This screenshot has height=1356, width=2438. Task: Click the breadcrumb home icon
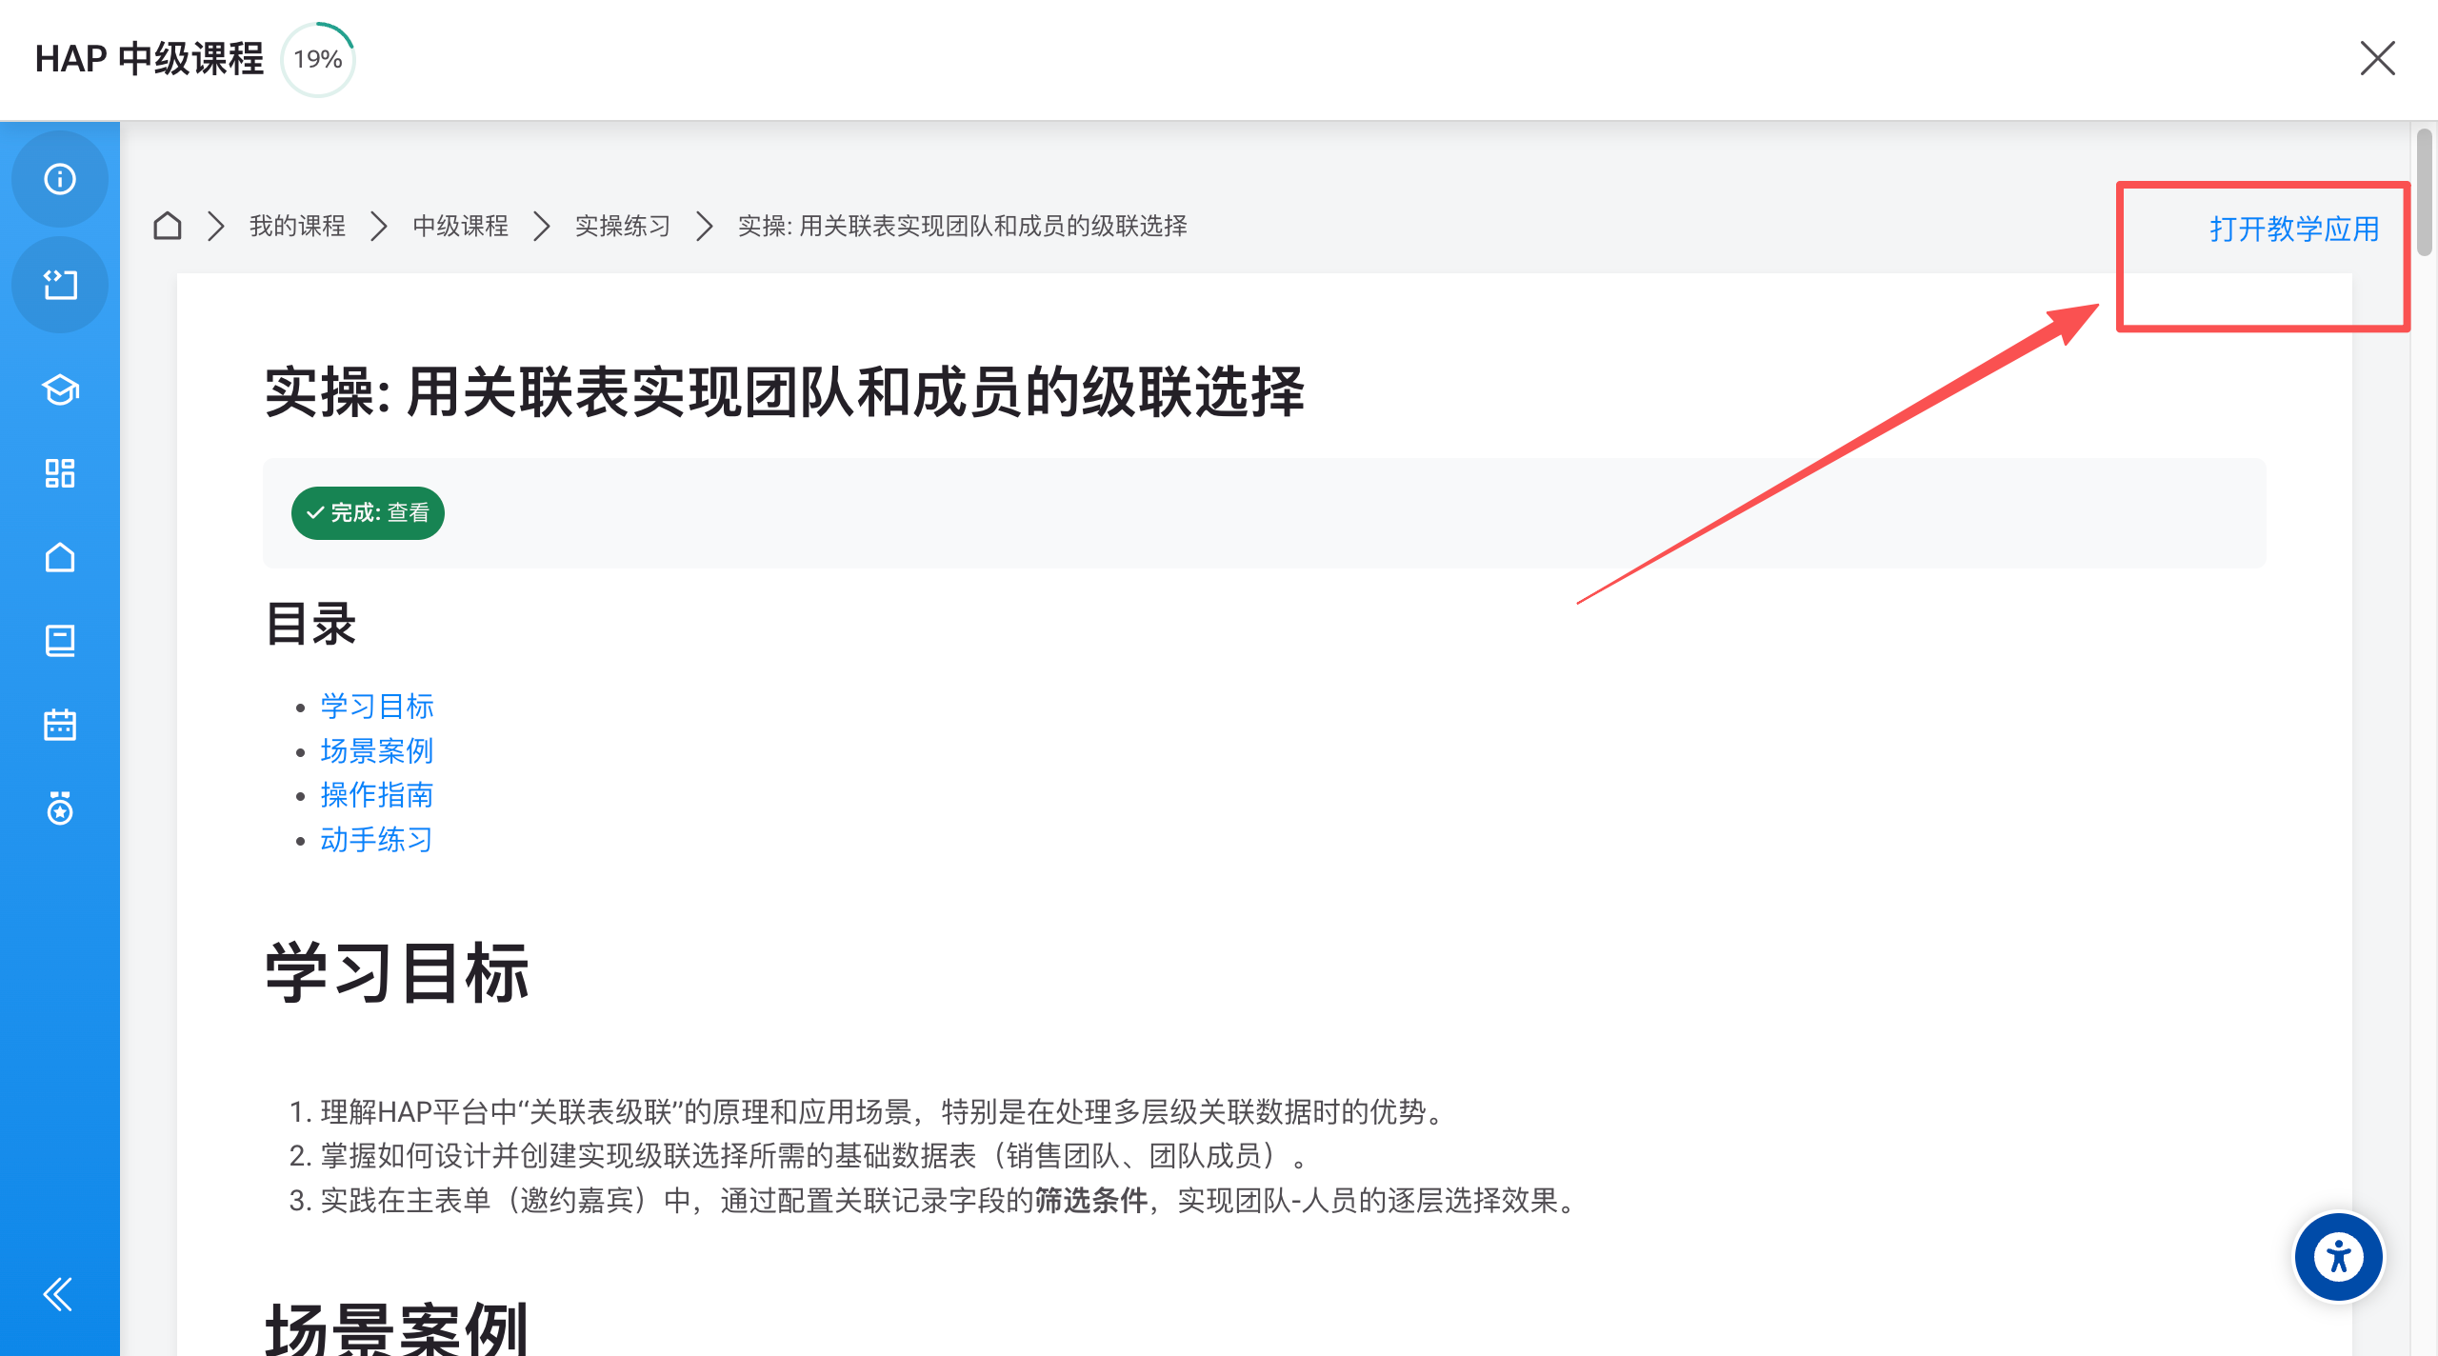click(x=168, y=226)
